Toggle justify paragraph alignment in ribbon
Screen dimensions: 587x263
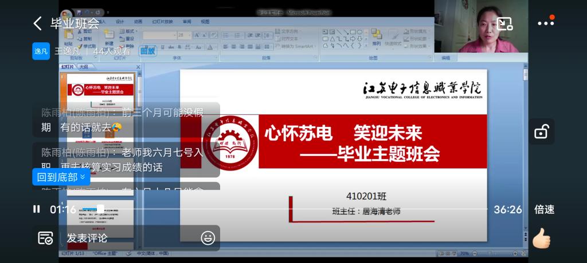(251, 47)
